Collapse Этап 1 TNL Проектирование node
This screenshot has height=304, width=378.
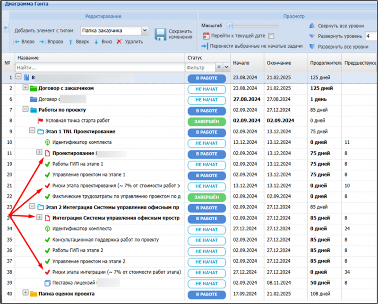(x=32, y=131)
